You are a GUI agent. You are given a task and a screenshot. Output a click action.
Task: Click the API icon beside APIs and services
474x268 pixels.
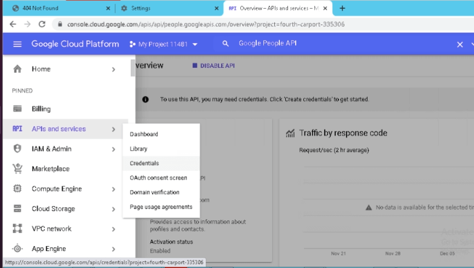[17, 129]
